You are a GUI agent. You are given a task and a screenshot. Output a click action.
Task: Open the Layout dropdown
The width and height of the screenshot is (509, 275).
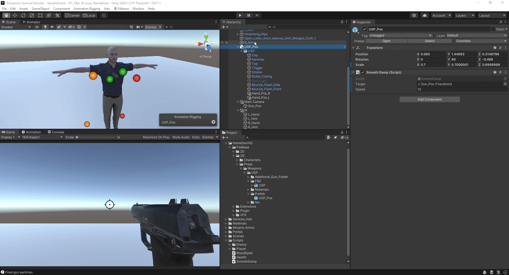tap(492, 15)
